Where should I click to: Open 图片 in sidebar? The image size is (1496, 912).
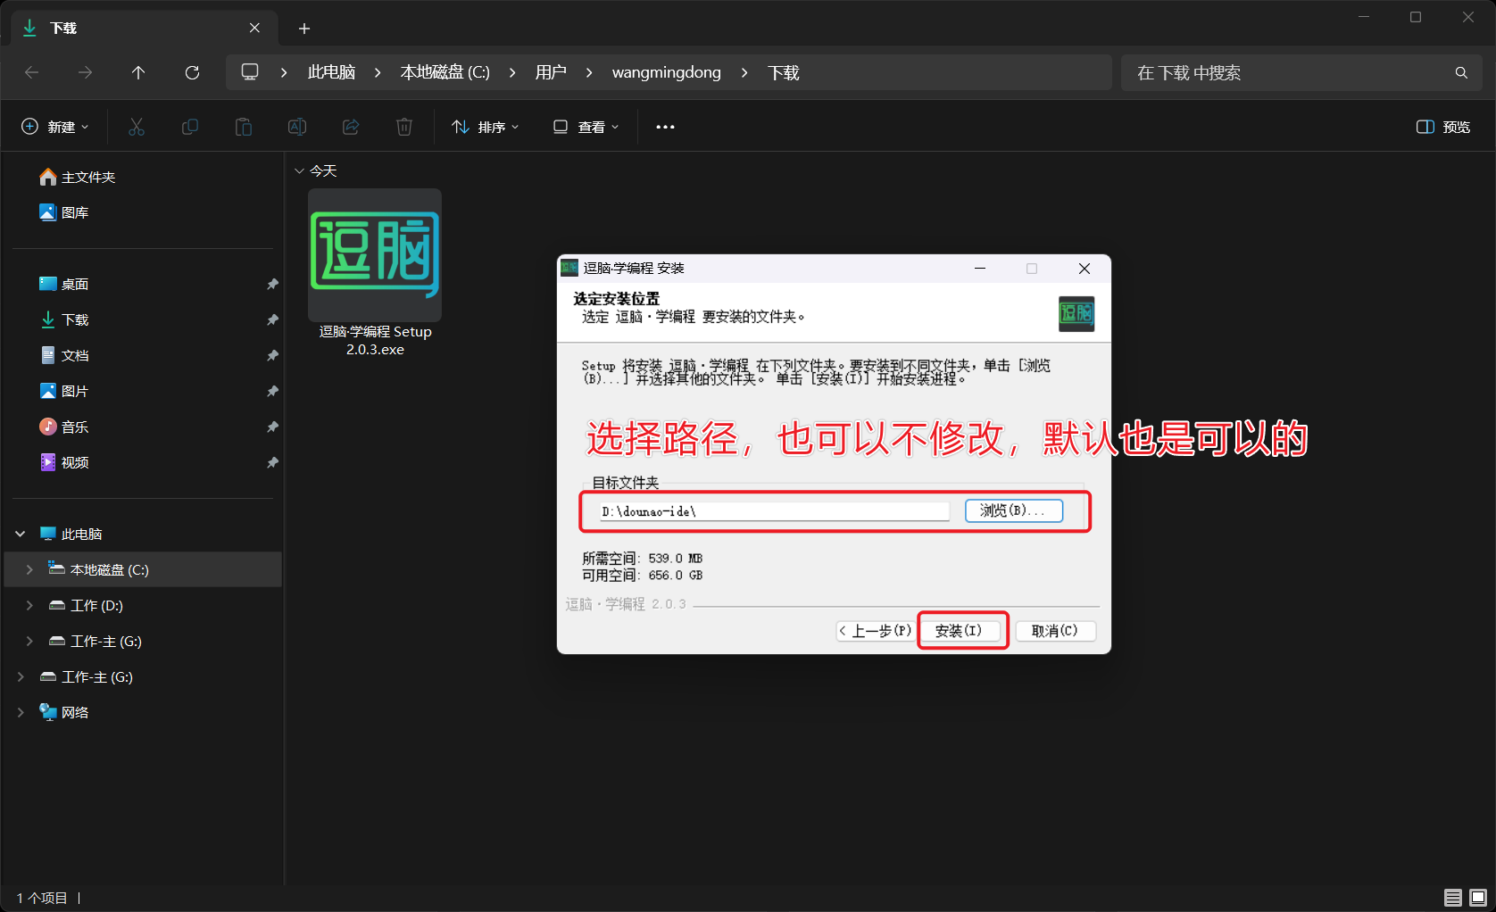click(64, 391)
